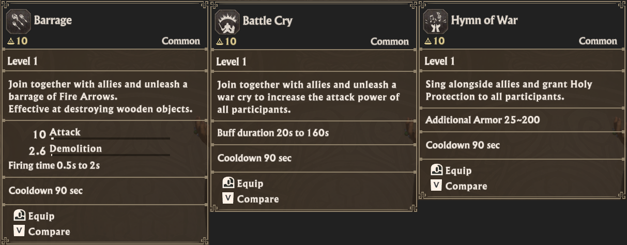Click the Barrage fire arrows skill icon

tap(19, 21)
